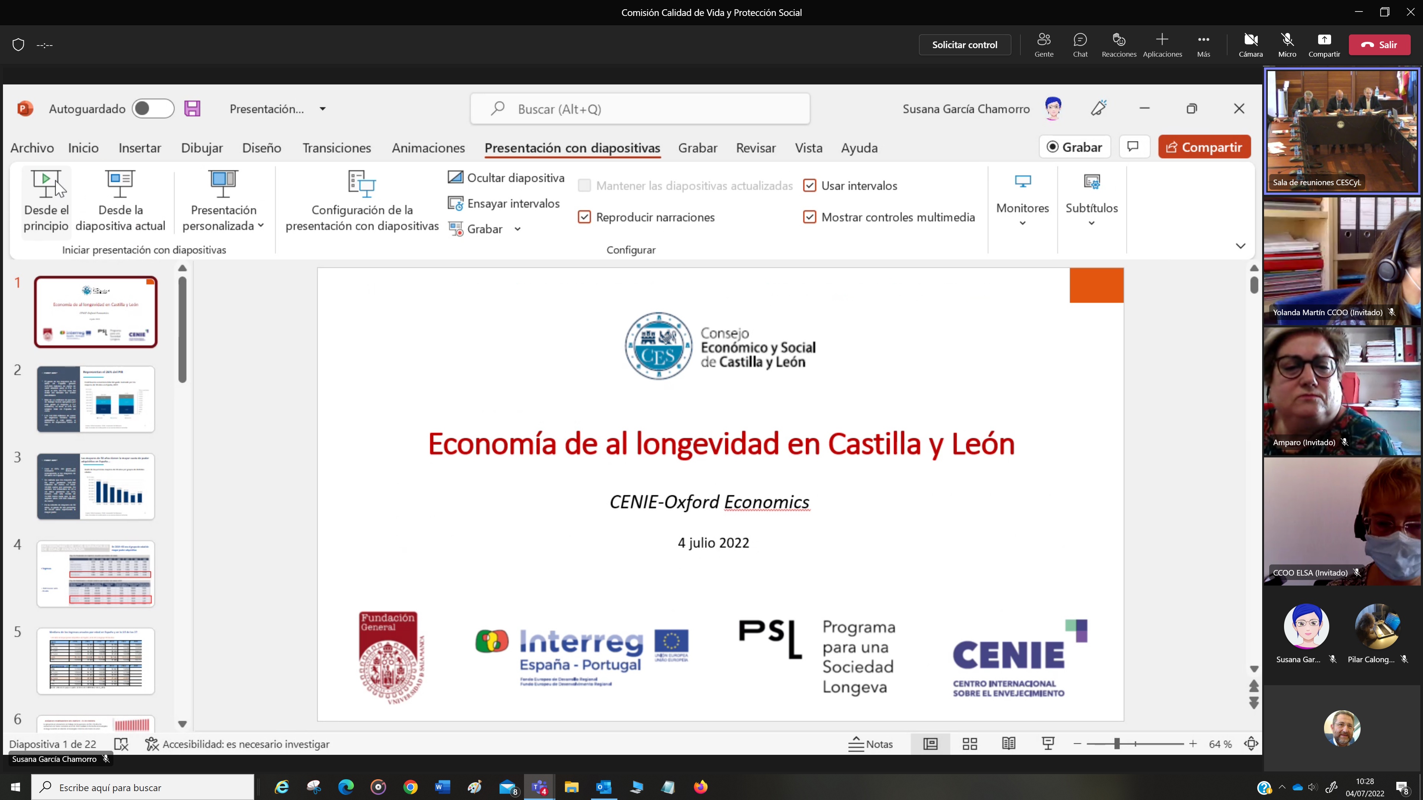Click the thumbnail pane scroll down arrow
Viewport: 1423px width, 800px height.
coord(182,724)
